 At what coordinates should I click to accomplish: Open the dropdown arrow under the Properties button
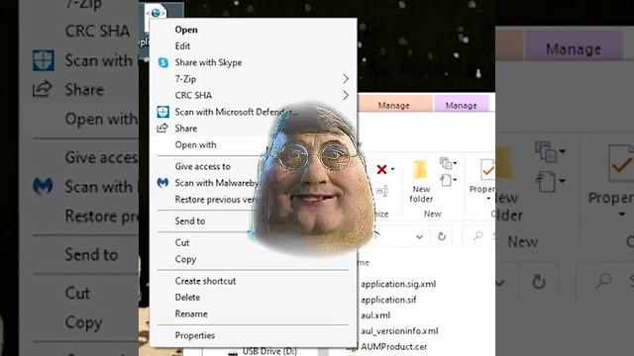click(x=488, y=199)
